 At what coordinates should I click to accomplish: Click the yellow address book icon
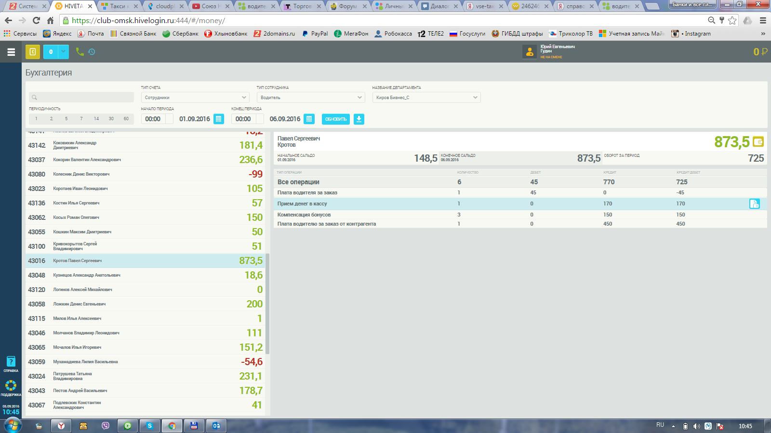(33, 52)
